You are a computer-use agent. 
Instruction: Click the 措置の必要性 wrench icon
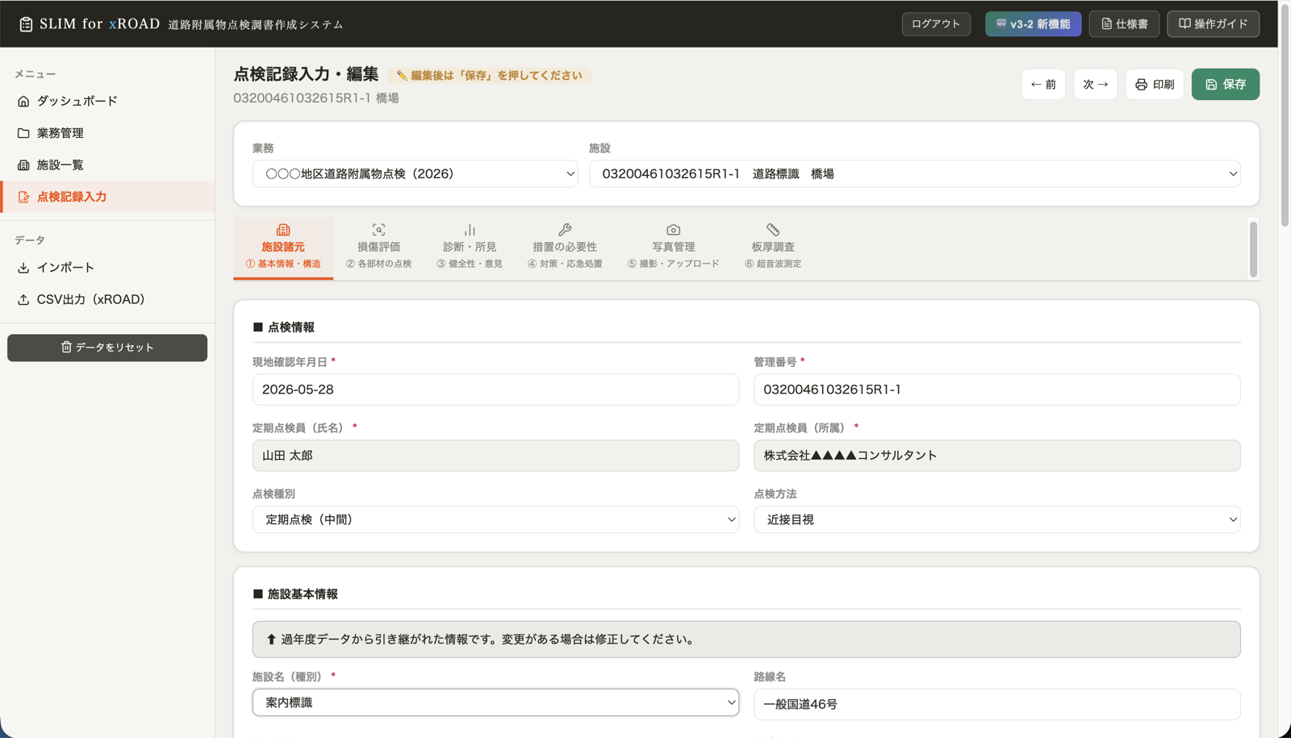pos(565,230)
